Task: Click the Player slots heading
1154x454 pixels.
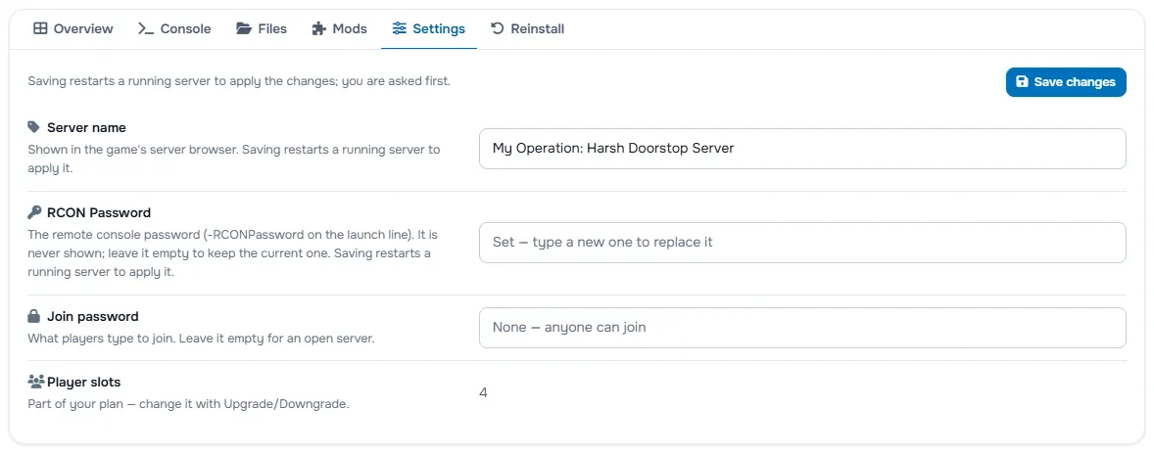Action: (x=84, y=382)
